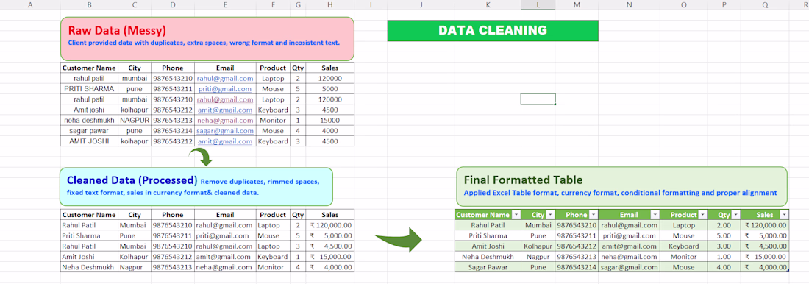Select '9876543214' phone cell in raw data
The image size is (809, 284).
[x=172, y=131]
